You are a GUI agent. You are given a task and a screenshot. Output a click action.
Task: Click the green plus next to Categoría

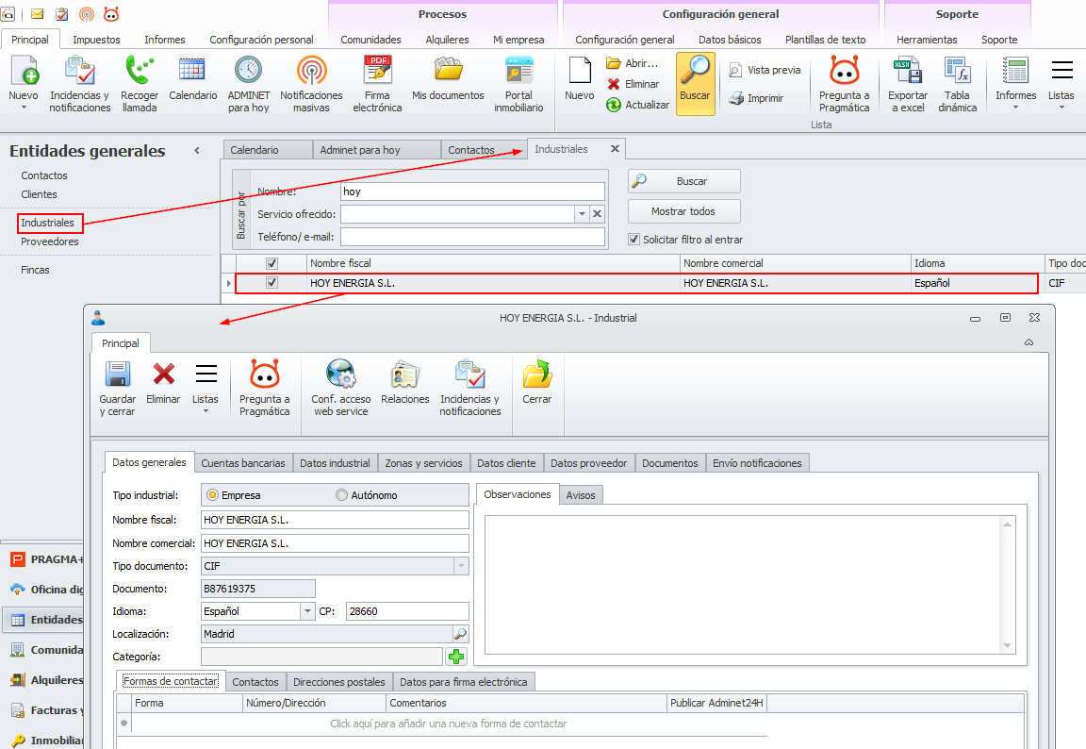tap(456, 657)
